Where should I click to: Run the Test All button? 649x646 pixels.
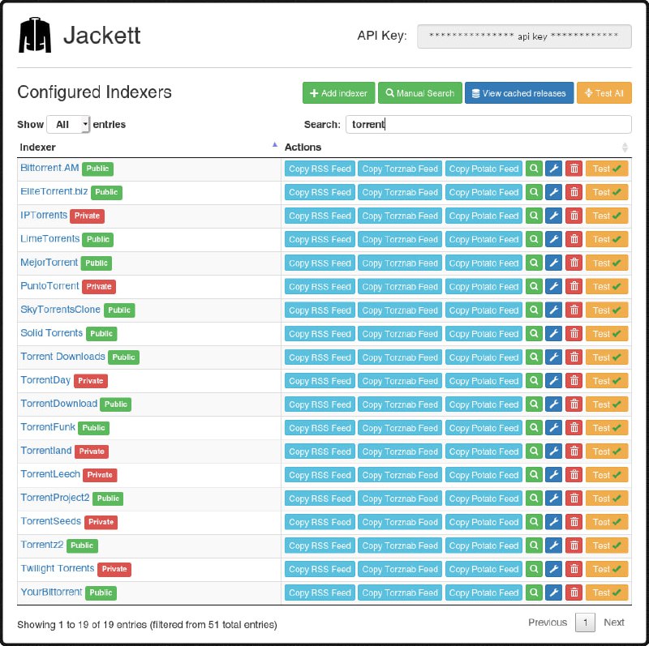pos(604,93)
